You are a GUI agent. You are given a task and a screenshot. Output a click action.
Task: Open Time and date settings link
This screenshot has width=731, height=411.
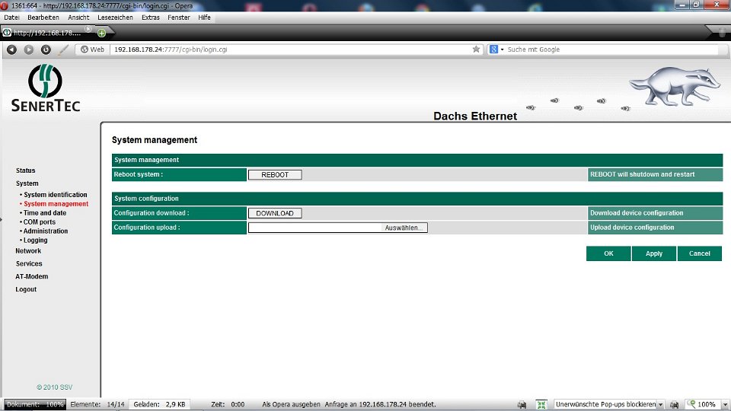pyautogui.click(x=45, y=213)
